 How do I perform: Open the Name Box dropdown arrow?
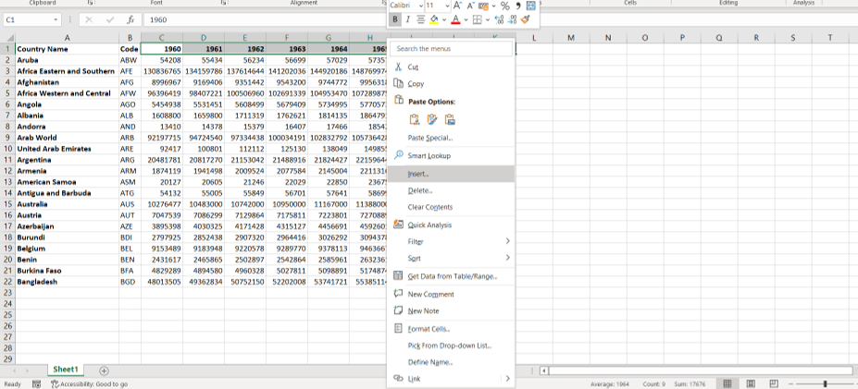point(56,19)
